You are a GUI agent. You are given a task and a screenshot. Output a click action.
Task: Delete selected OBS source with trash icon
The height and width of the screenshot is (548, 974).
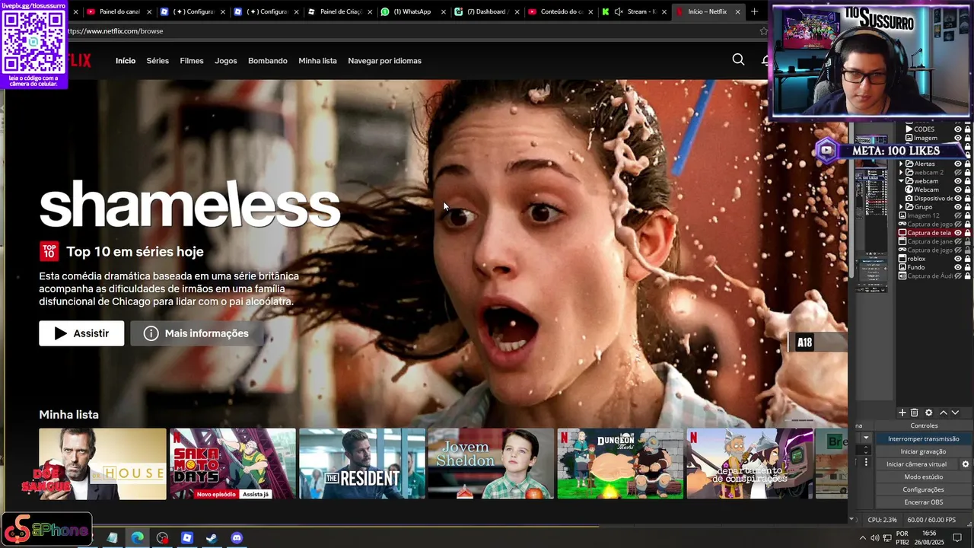pyautogui.click(x=914, y=413)
